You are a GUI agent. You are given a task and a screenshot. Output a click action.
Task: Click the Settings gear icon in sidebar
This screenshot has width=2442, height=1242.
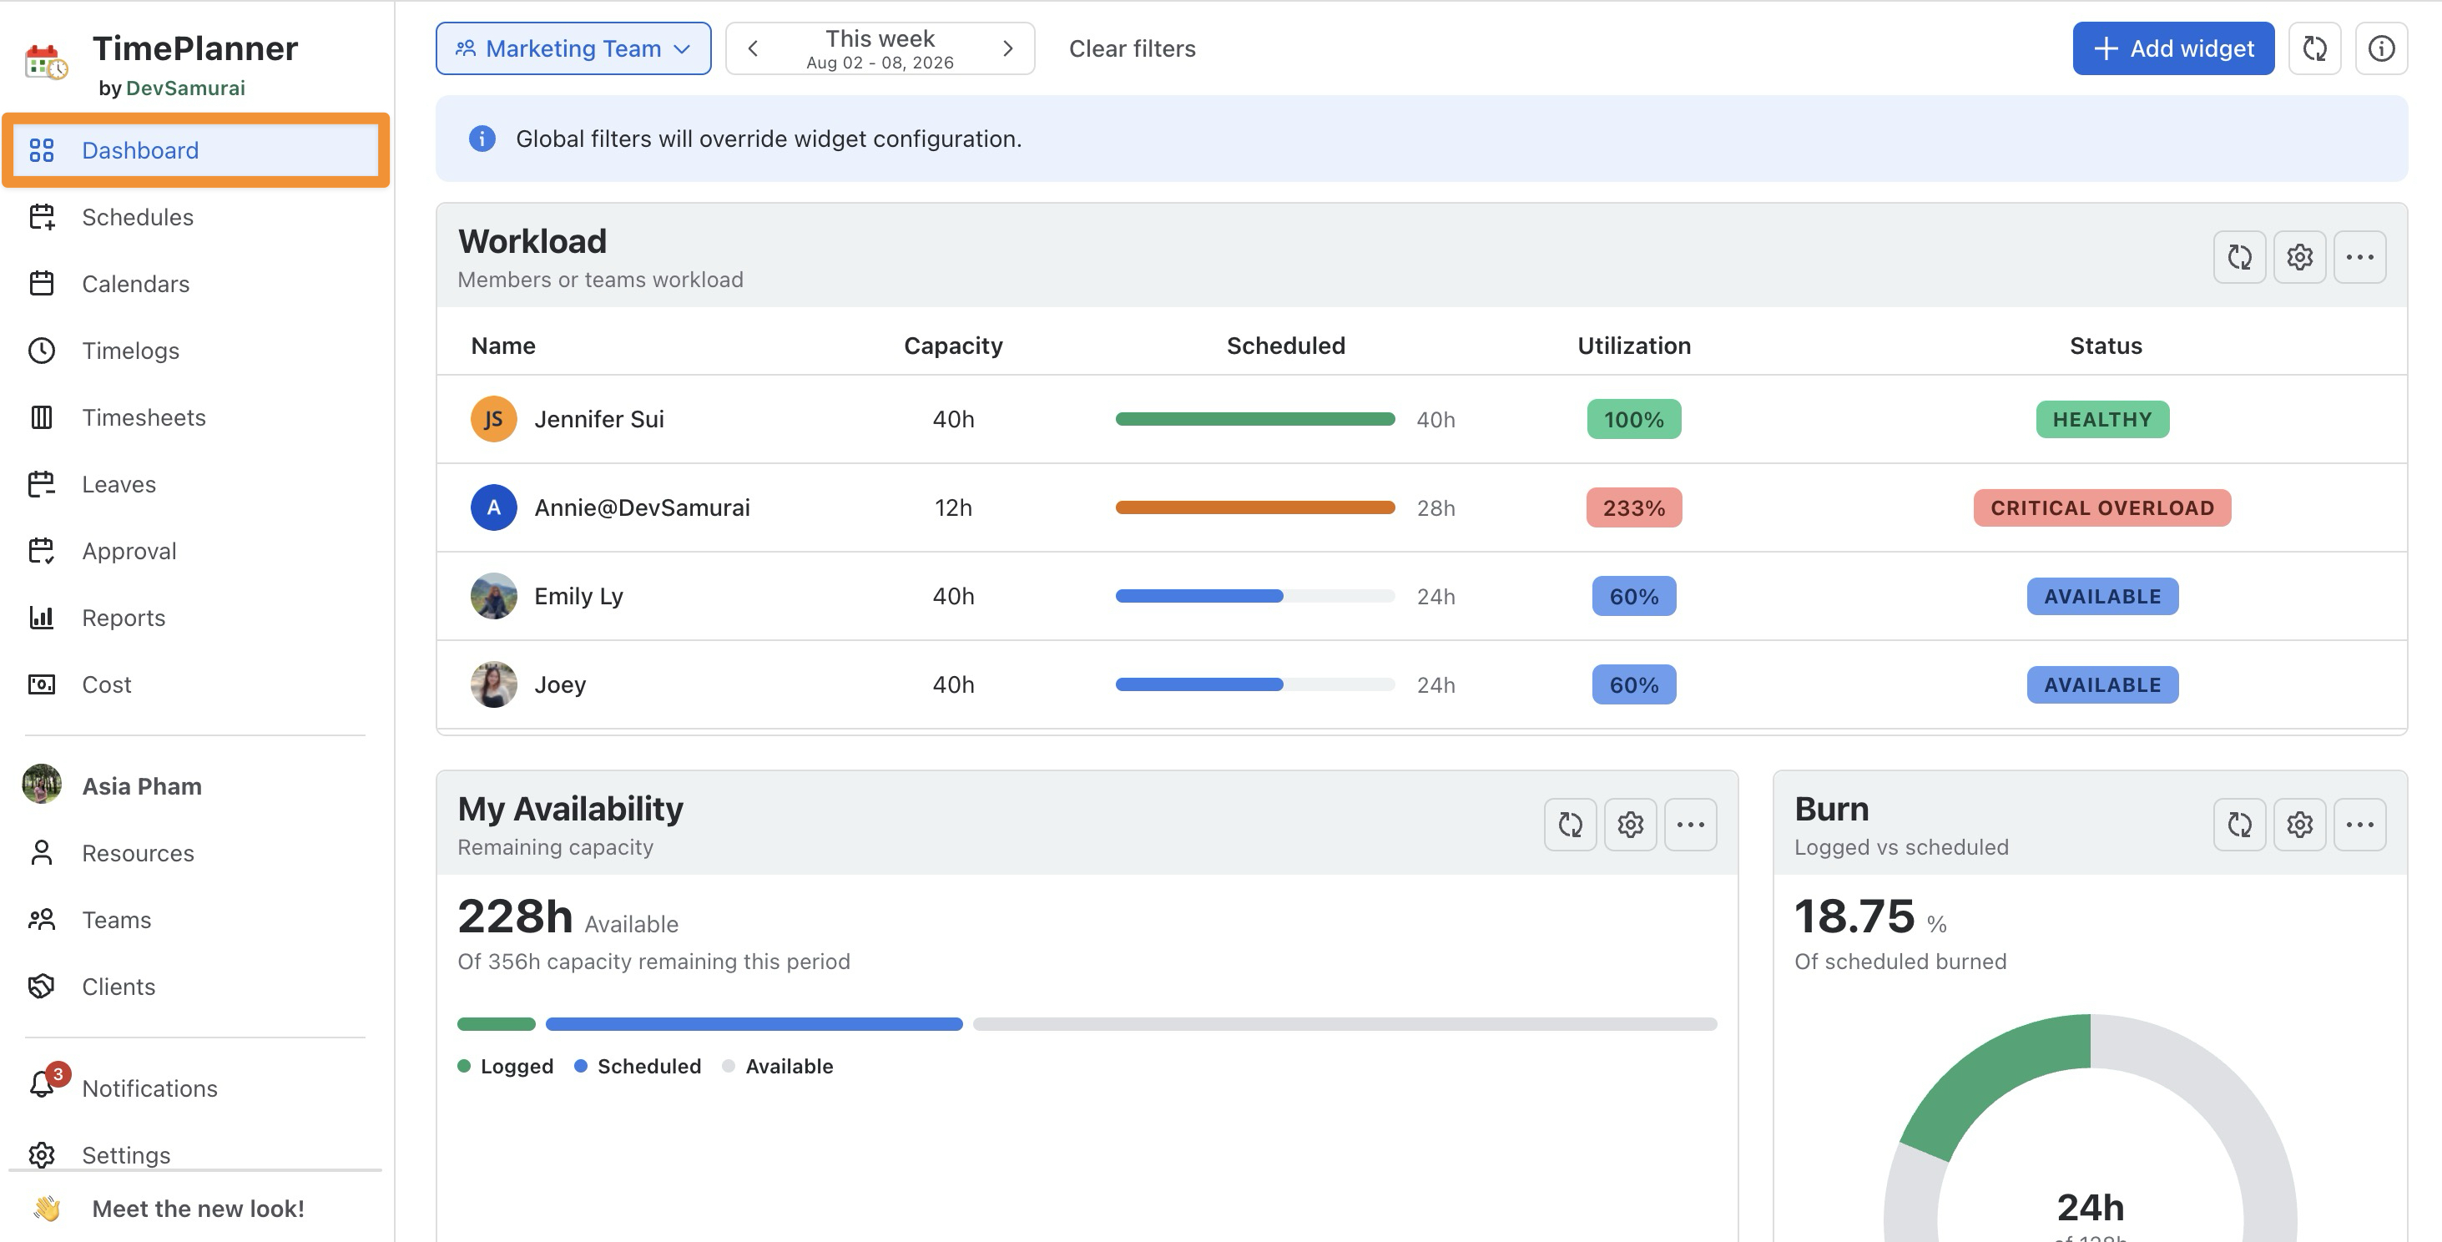[x=42, y=1154]
